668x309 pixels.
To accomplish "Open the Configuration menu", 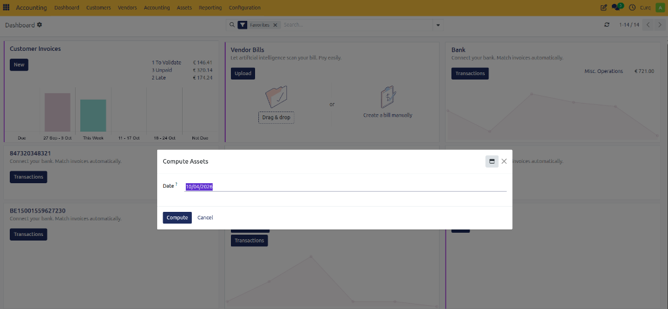I will click(245, 8).
